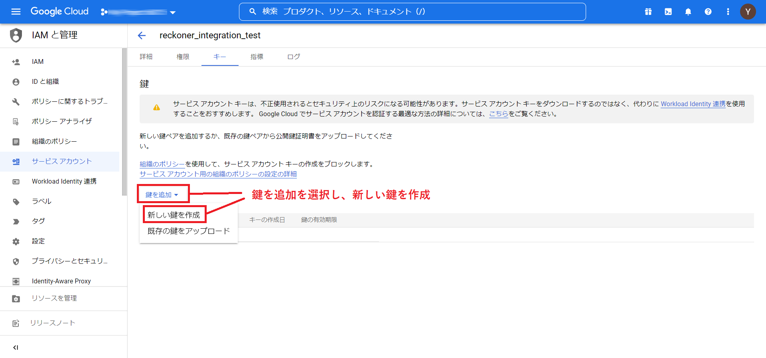This screenshot has height=358, width=766.
Task: Open the user account avatar Y
Action: [748, 12]
